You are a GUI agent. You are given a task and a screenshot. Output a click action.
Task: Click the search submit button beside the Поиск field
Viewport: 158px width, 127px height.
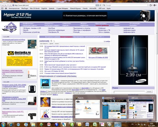tap(149, 92)
